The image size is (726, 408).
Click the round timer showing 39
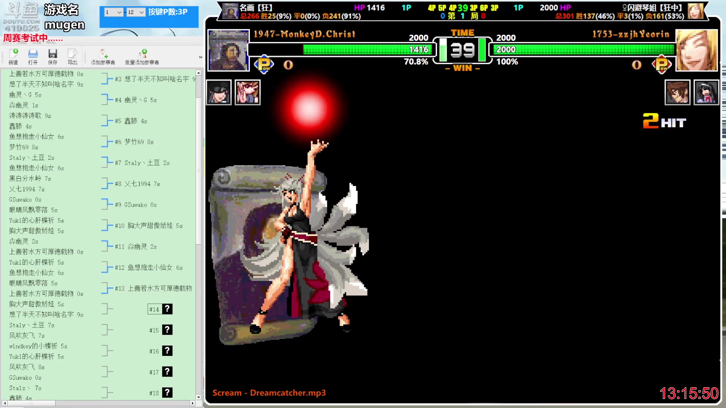tap(462, 50)
